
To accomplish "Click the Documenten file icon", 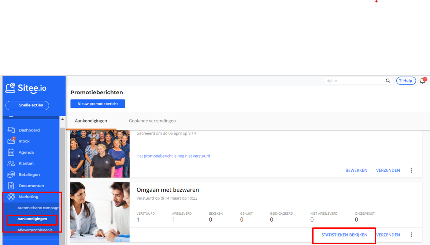I will point(11,186).
